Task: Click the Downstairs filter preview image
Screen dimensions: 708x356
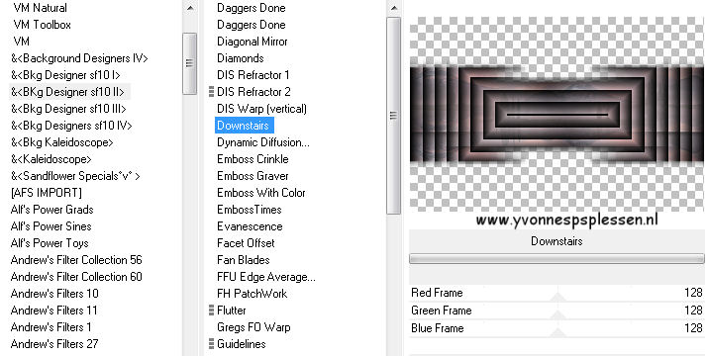Action: (x=556, y=114)
